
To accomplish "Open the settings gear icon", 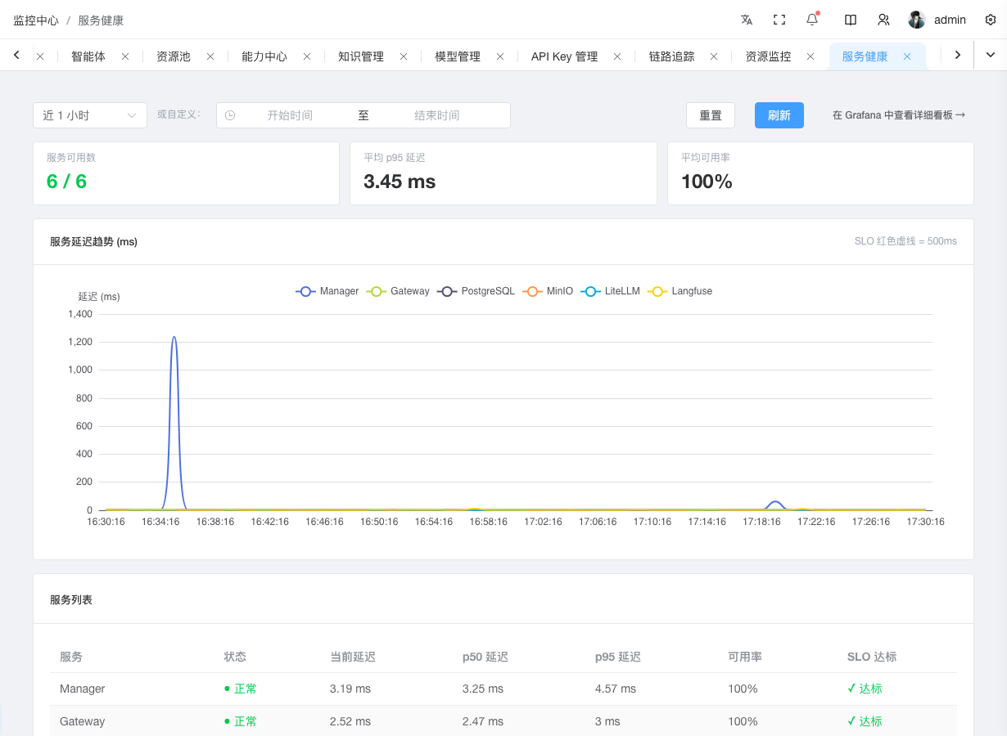I will tap(991, 20).
